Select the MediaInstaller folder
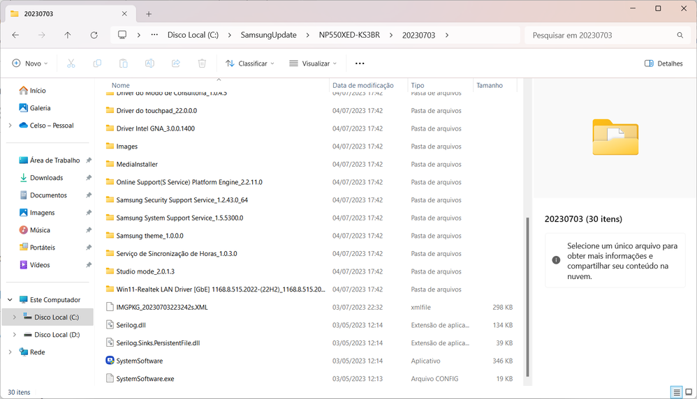Screen dimensions: 697x399 (x=137, y=164)
